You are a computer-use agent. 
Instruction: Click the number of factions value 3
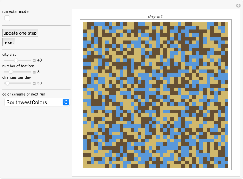[x=38, y=72]
